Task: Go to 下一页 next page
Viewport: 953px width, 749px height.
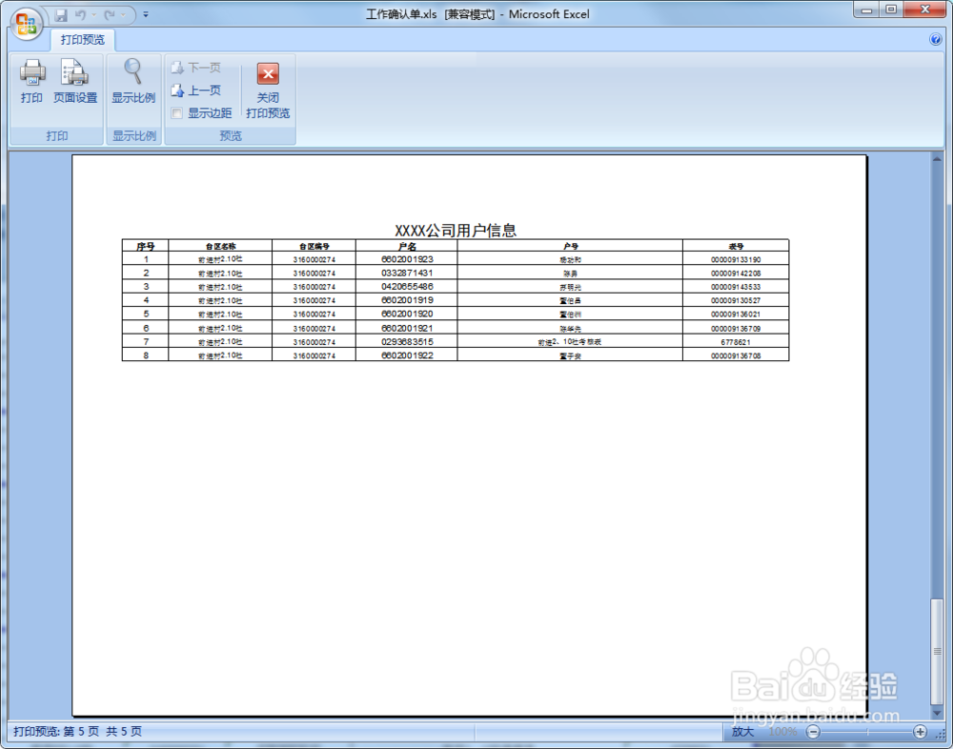Action: pos(196,68)
